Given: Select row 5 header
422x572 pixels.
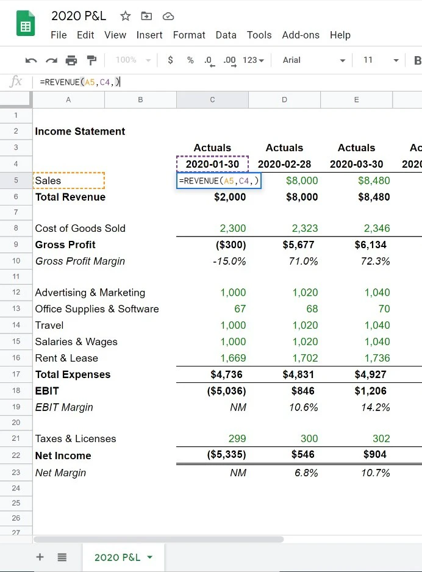Looking at the screenshot, I should 16,181.
